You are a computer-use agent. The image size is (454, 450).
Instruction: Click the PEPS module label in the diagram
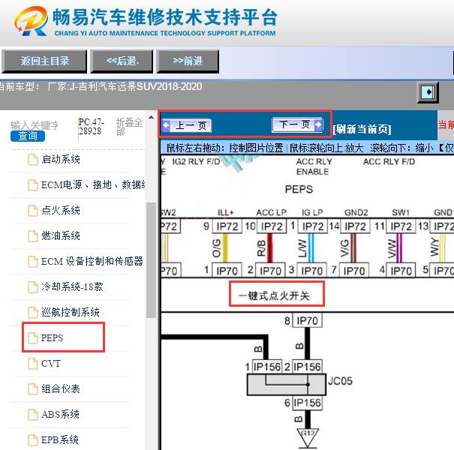(299, 189)
